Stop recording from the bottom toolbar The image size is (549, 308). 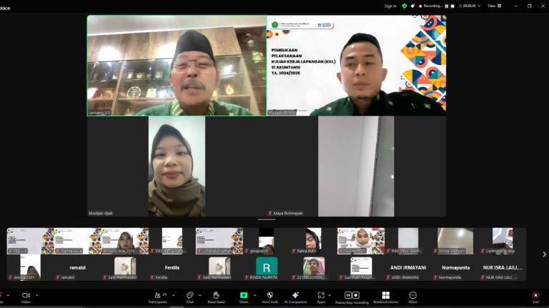pos(356,295)
